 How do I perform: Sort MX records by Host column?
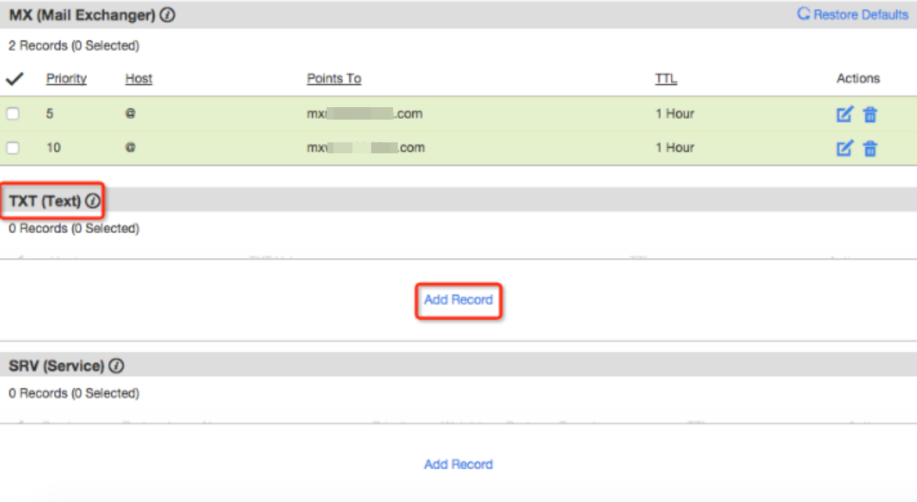click(139, 79)
